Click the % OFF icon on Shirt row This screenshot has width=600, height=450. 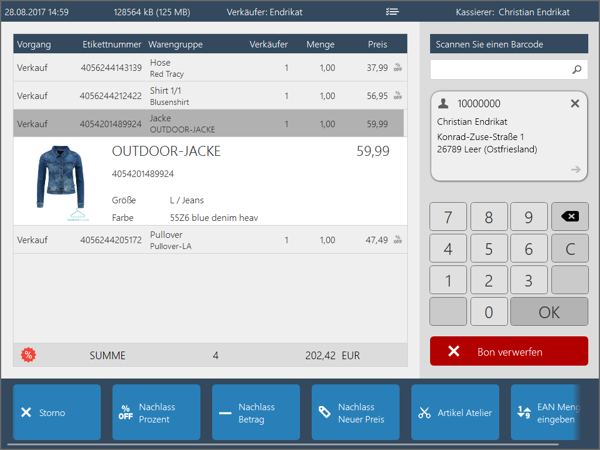[398, 96]
